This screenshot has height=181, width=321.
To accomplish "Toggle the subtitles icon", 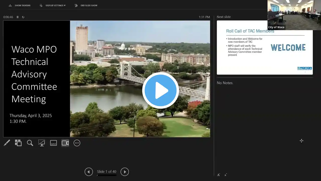I will (53, 143).
